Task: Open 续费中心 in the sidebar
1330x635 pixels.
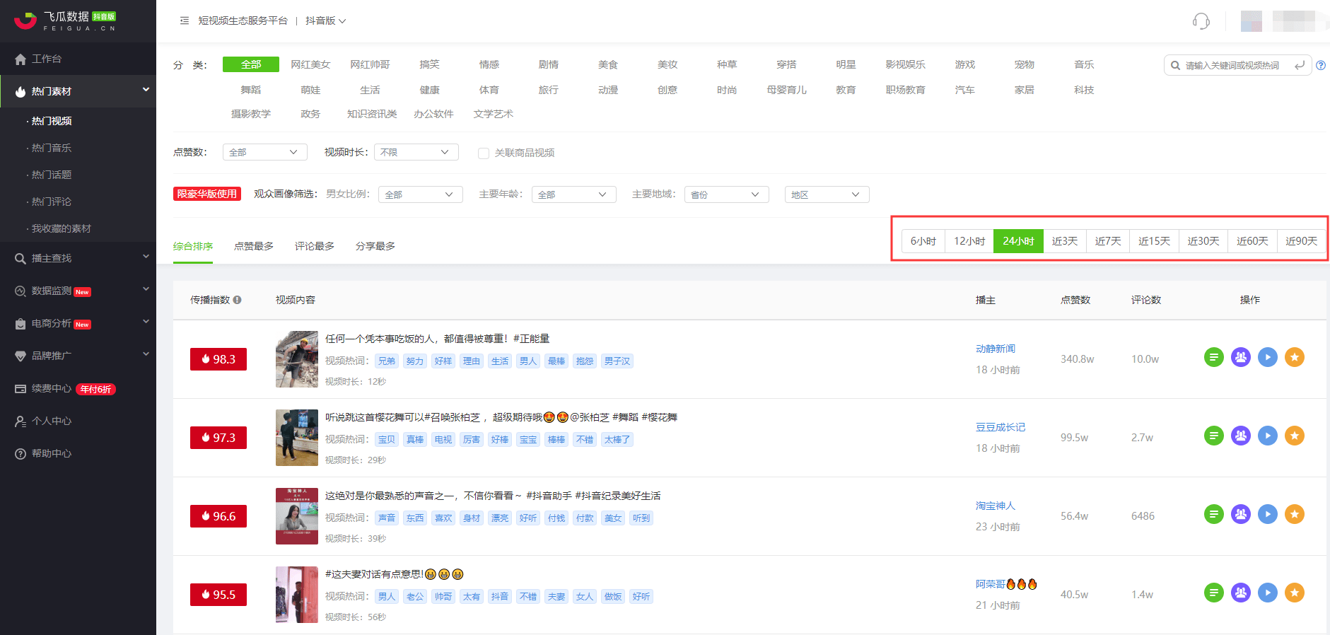Action: tap(78, 388)
